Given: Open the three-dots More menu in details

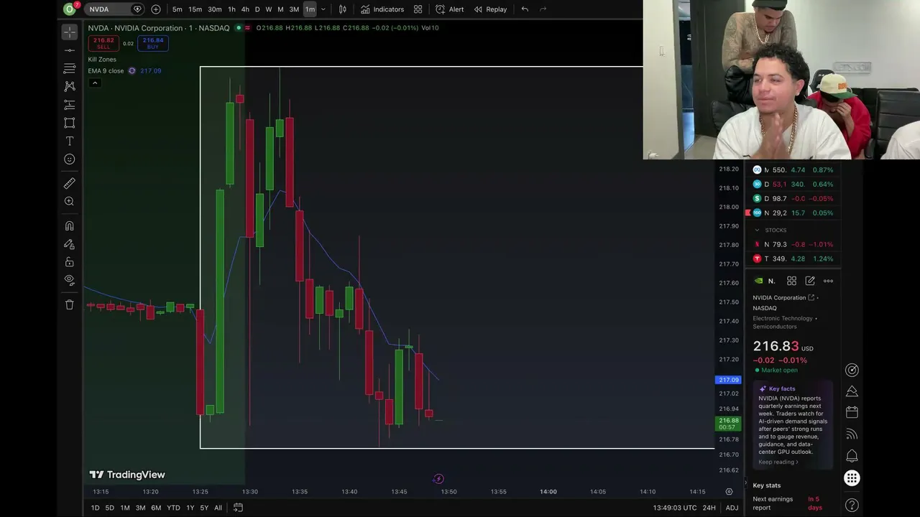Looking at the screenshot, I should click(828, 281).
